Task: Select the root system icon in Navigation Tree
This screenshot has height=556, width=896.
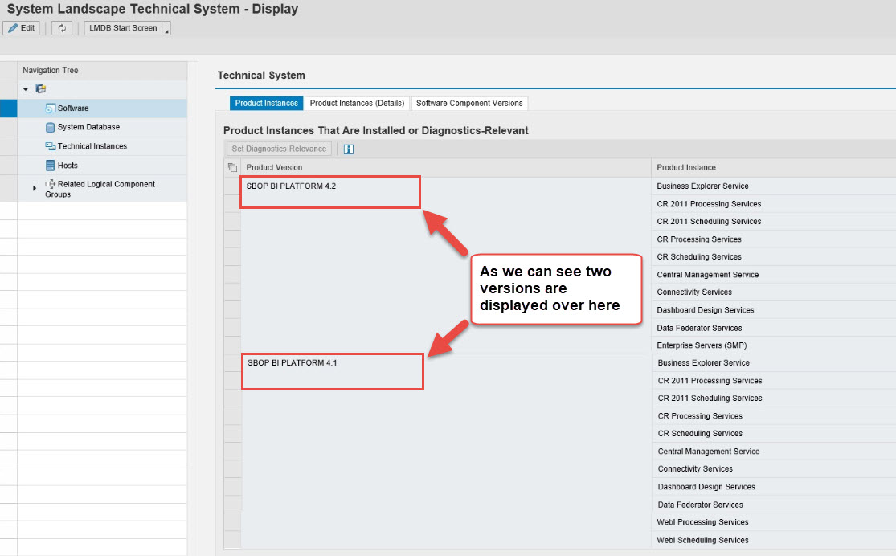Action: tap(40, 88)
